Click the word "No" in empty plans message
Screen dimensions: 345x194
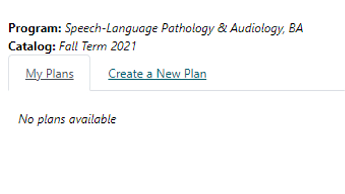pyautogui.click(x=26, y=119)
